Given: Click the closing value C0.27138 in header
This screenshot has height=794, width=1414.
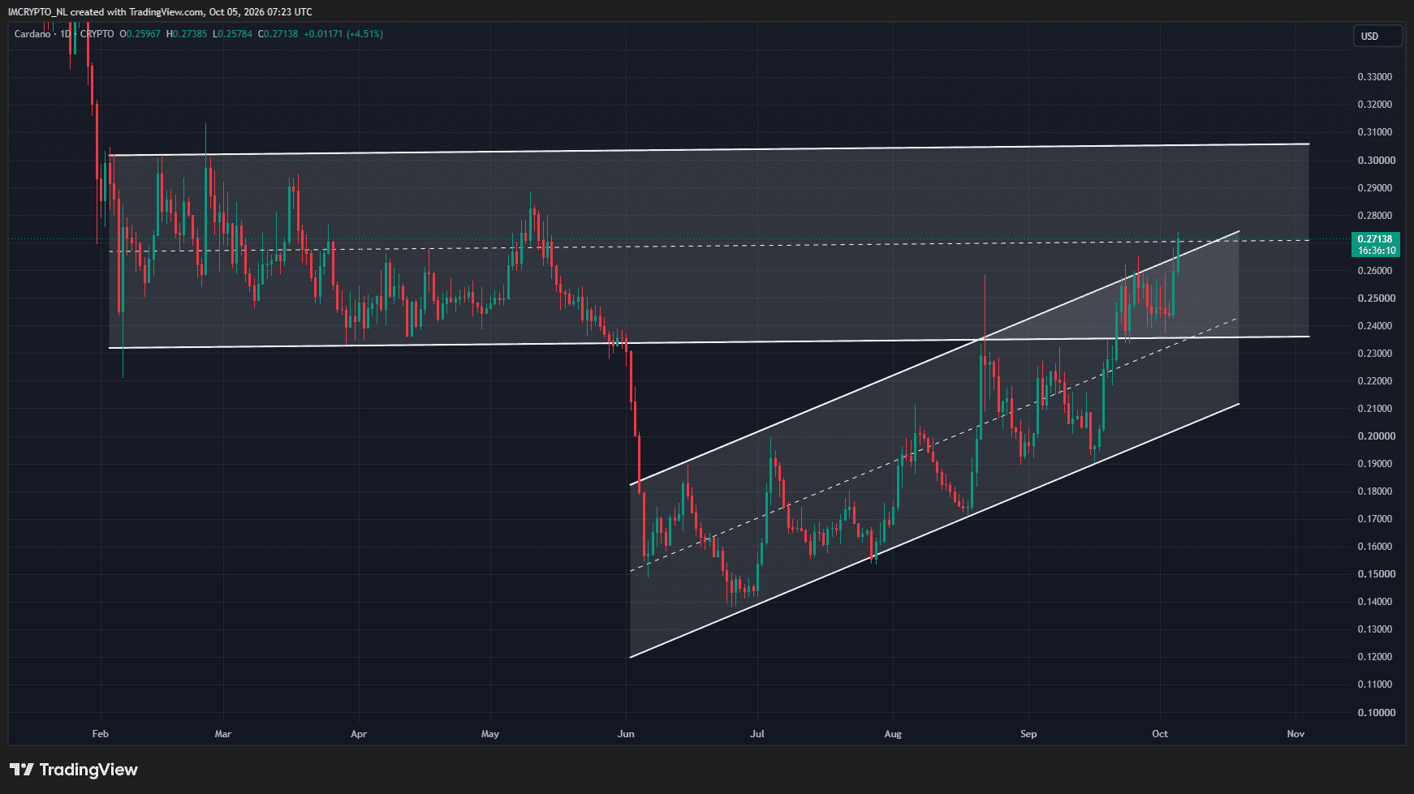Looking at the screenshot, I should point(278,34).
